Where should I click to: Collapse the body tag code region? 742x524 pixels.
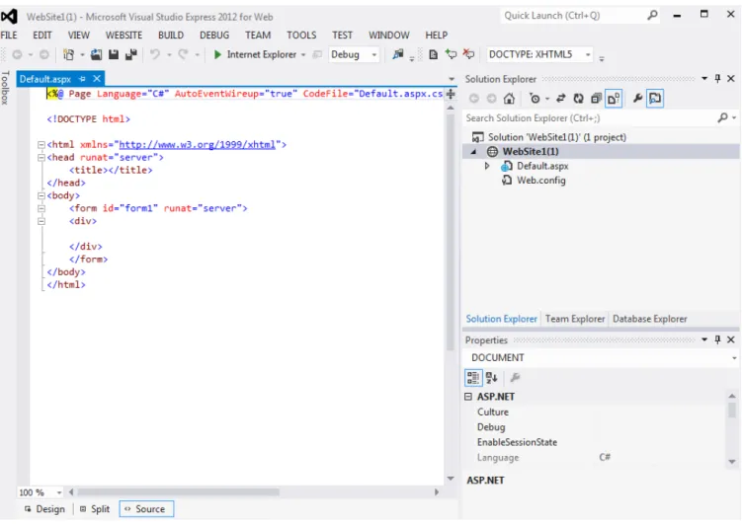click(x=41, y=195)
